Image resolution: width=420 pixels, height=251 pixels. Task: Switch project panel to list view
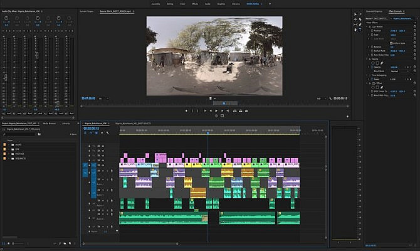(4, 243)
